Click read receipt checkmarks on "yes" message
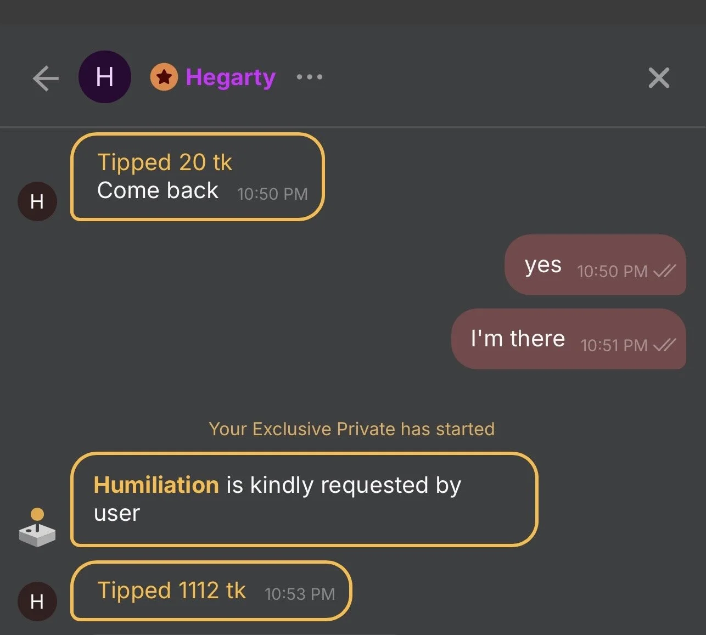 click(x=664, y=271)
